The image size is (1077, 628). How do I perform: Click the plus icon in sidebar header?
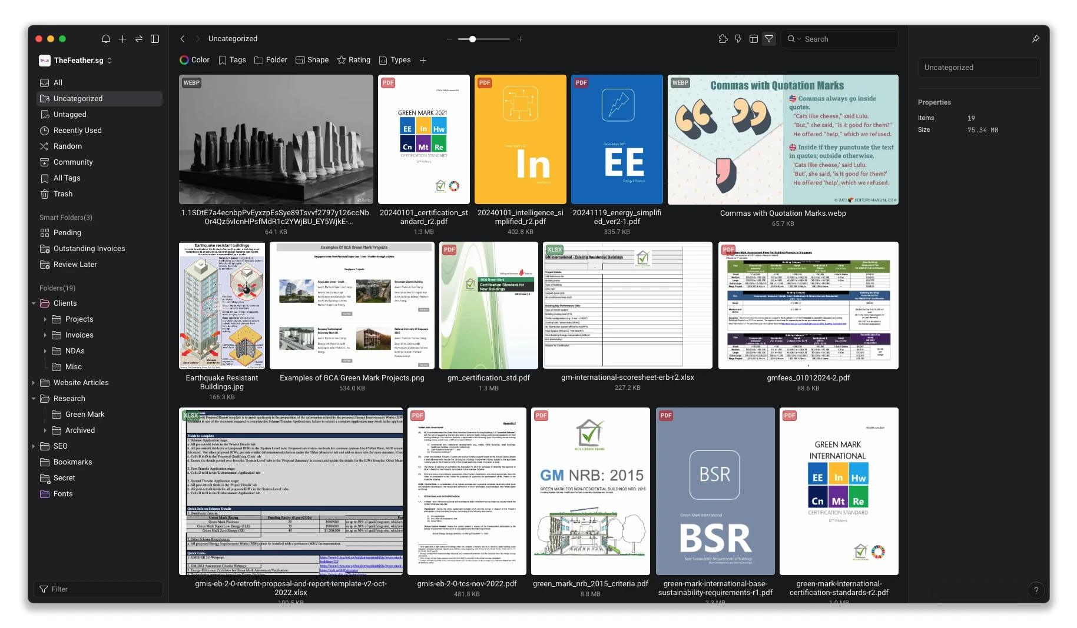tap(122, 39)
